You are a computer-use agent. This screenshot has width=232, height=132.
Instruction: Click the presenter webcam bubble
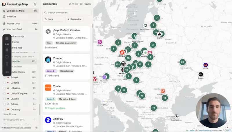pyautogui.click(x=213, y=111)
